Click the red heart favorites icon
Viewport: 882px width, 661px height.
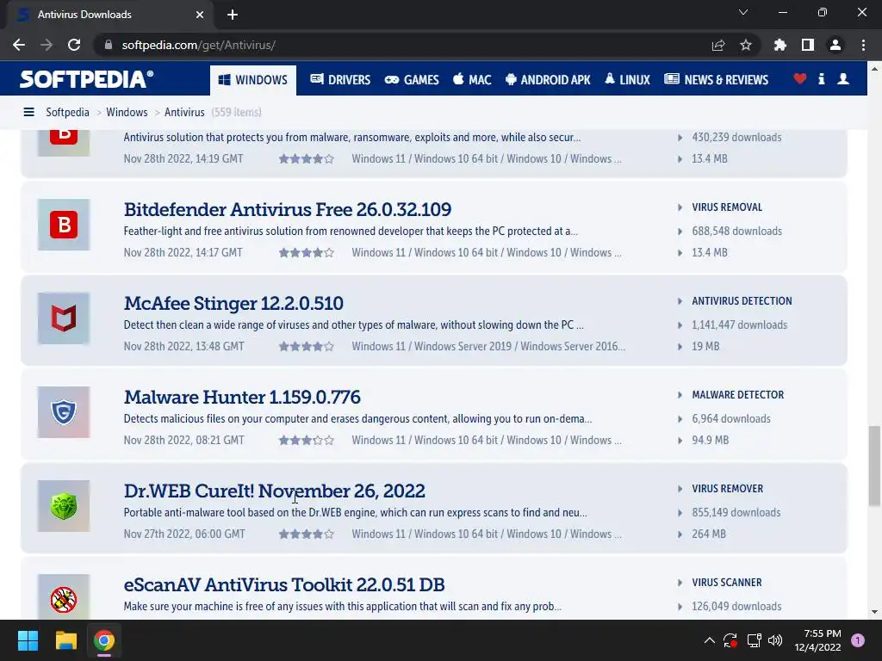click(800, 79)
